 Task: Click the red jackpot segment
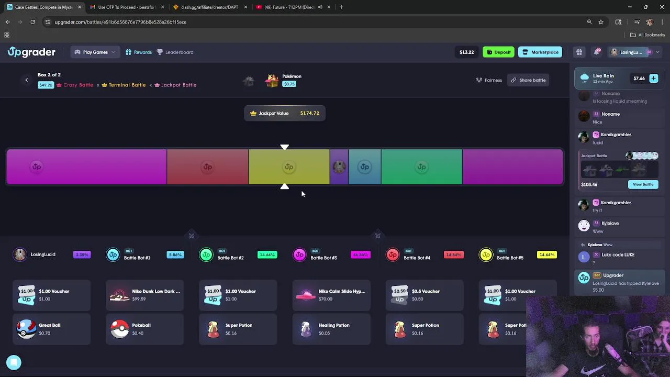[x=207, y=167]
